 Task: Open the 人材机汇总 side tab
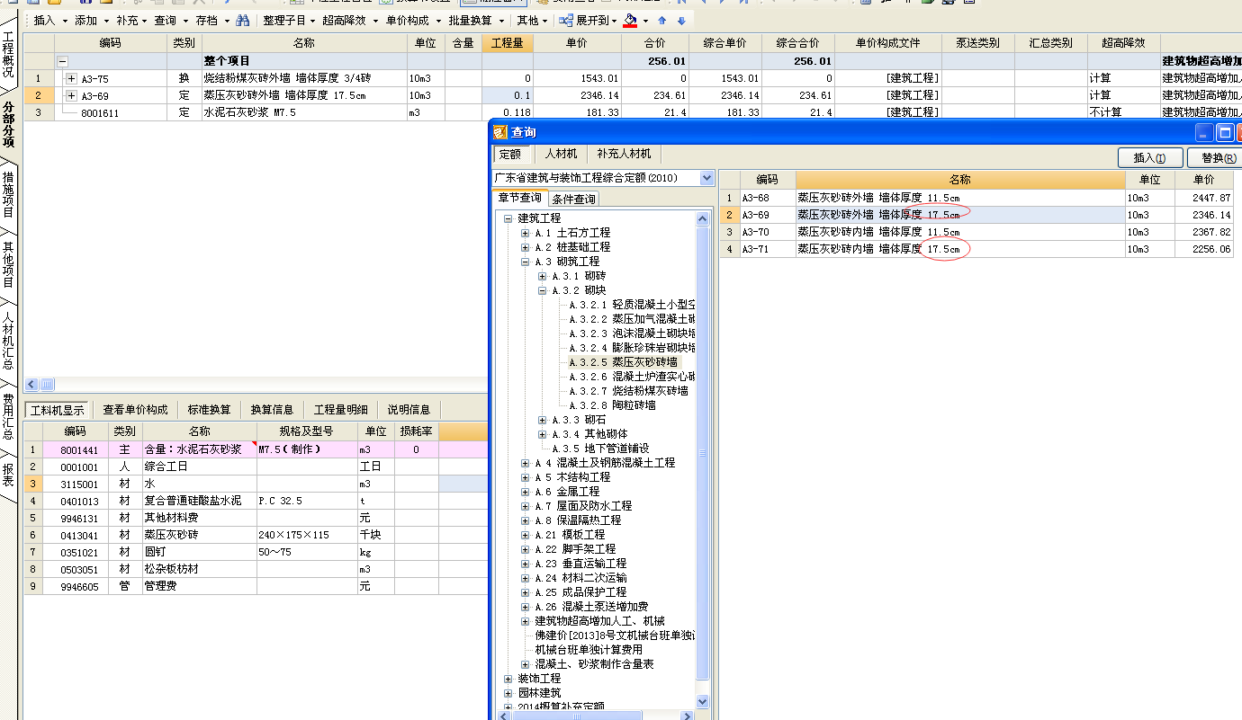8,341
